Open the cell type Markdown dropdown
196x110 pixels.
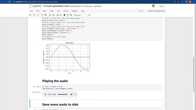(80, 15)
